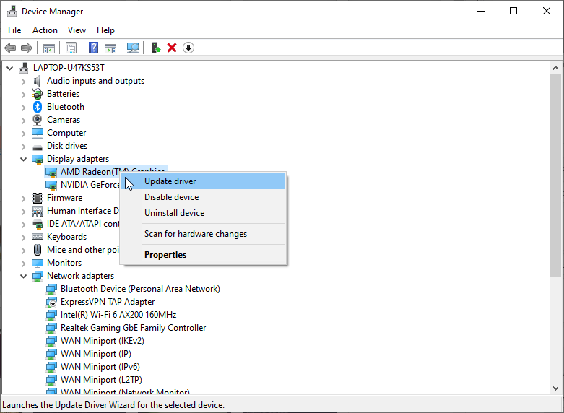Click the Update device driver toolbar icon

pyautogui.click(x=155, y=48)
